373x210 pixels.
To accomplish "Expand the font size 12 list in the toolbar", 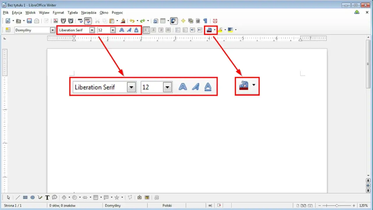I will pos(113,30).
